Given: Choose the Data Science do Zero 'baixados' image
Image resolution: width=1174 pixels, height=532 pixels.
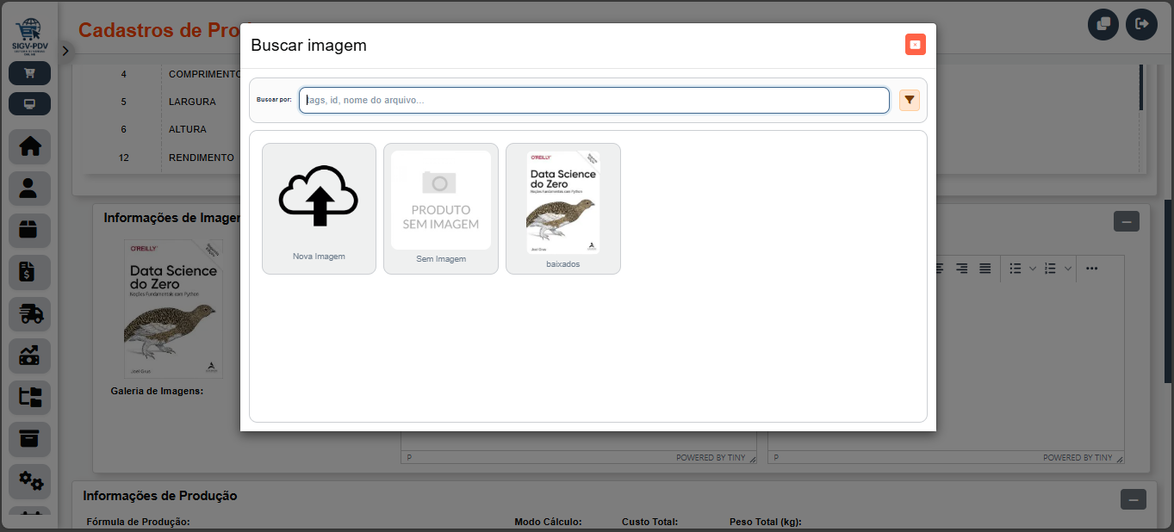Looking at the screenshot, I should 562,208.
